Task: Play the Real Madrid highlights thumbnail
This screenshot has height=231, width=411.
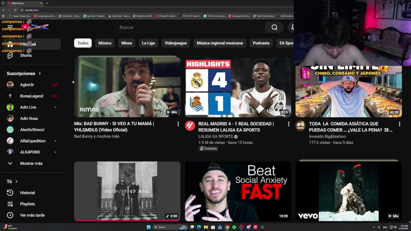Action: point(238,87)
